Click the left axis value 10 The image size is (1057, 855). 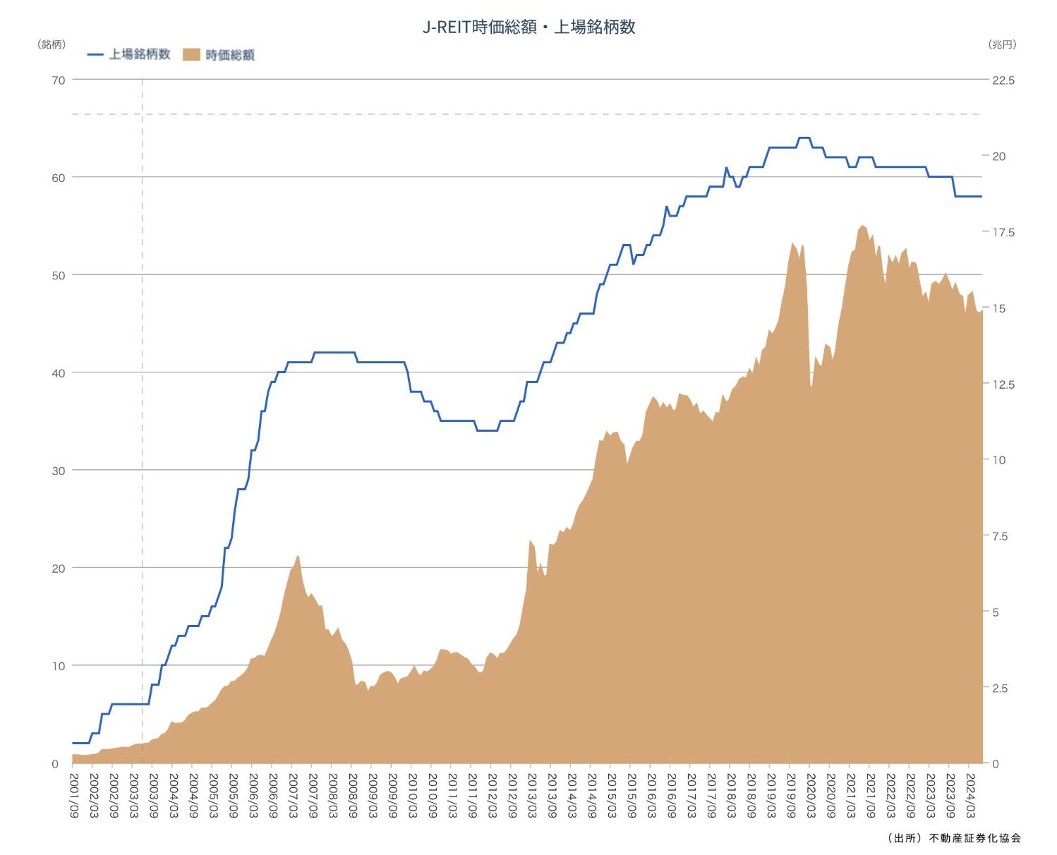click(x=58, y=666)
